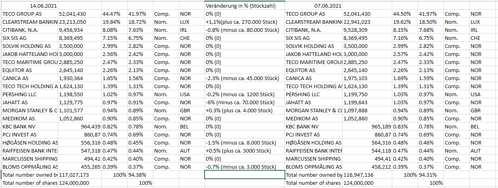Viewport: 498px width, 188px height.
Task: Click the GBR country cell in 14.06.2021 table
Action: point(192,110)
